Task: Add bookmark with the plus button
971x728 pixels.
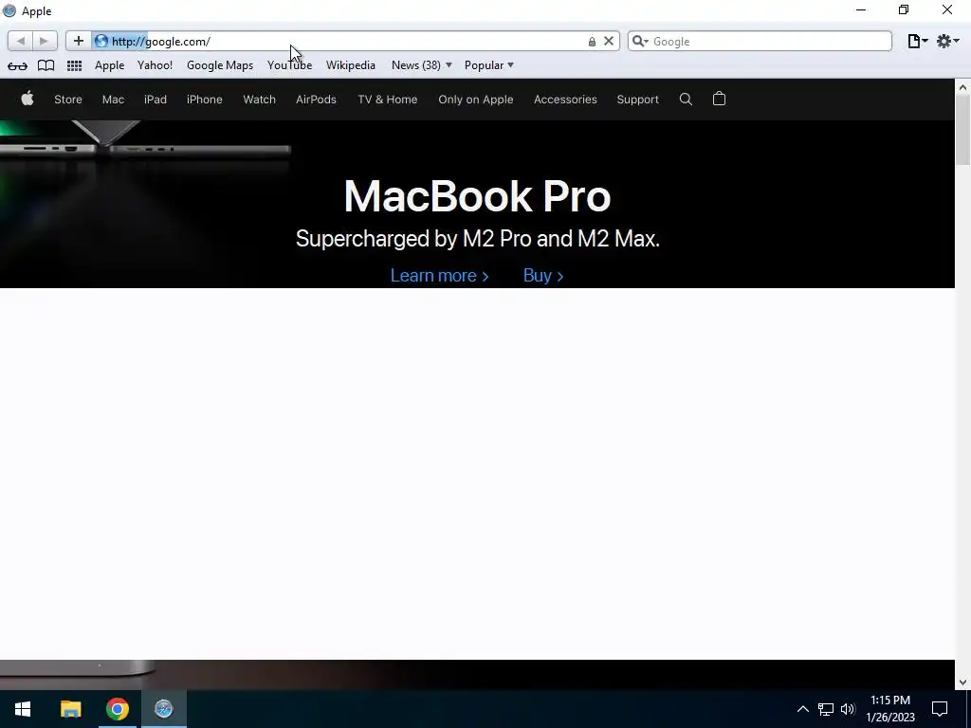Action: coord(78,41)
